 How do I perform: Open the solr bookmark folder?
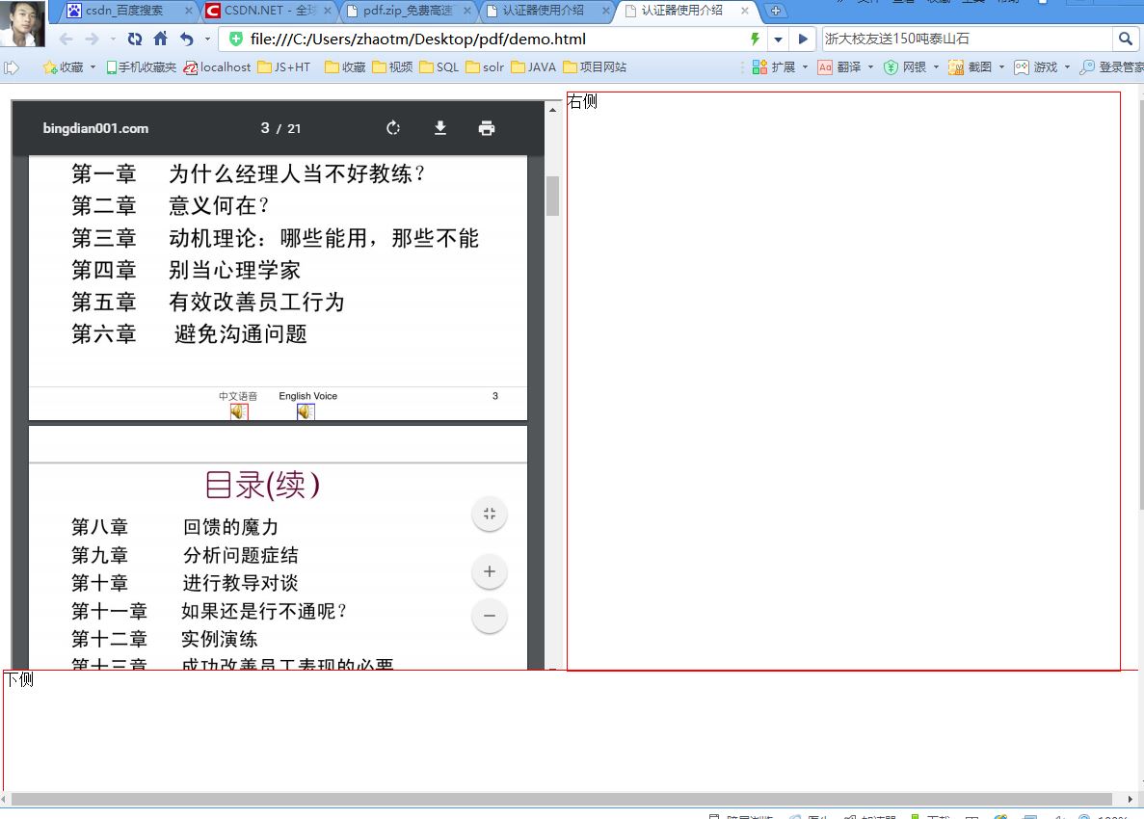point(485,67)
